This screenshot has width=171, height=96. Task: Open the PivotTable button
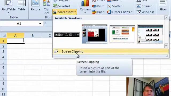coord(8,5)
